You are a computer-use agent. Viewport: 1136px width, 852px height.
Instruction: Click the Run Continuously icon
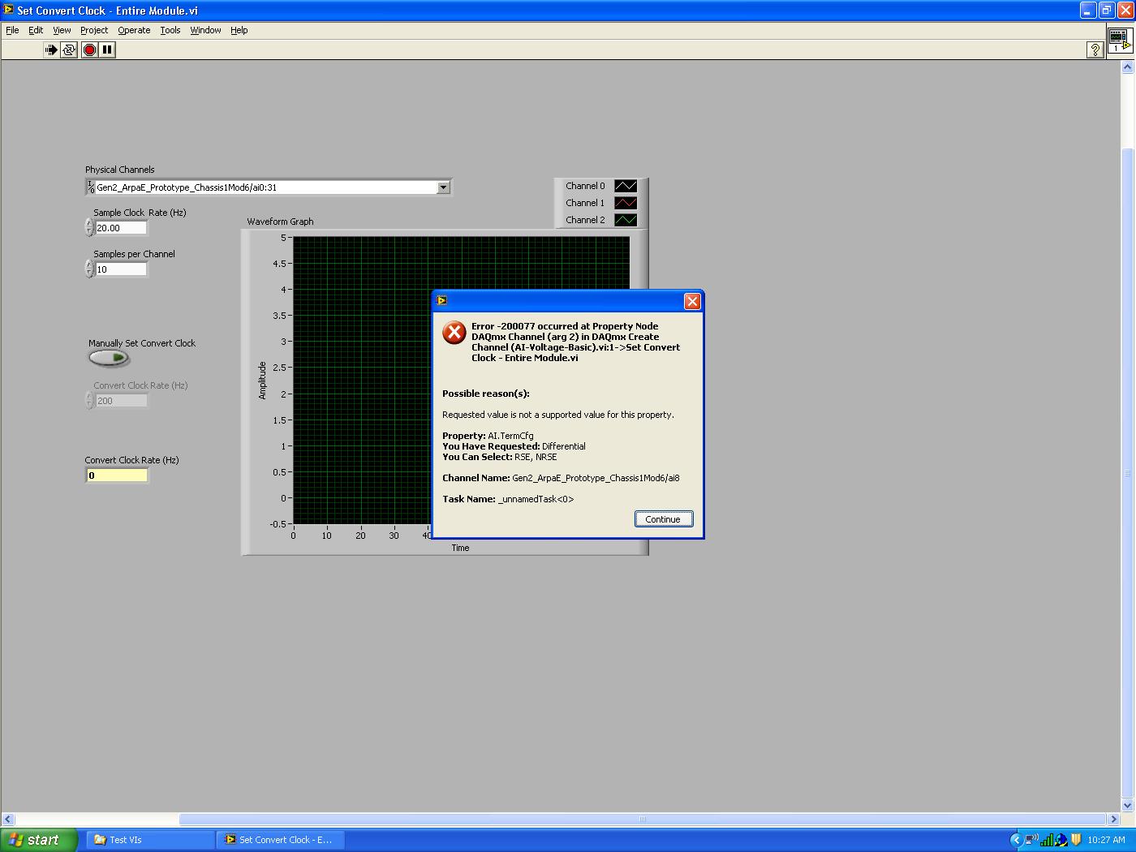point(68,49)
